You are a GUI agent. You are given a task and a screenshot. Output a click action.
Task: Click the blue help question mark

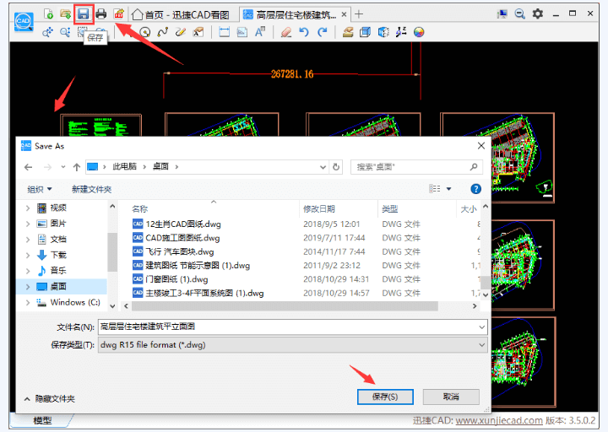(x=475, y=189)
